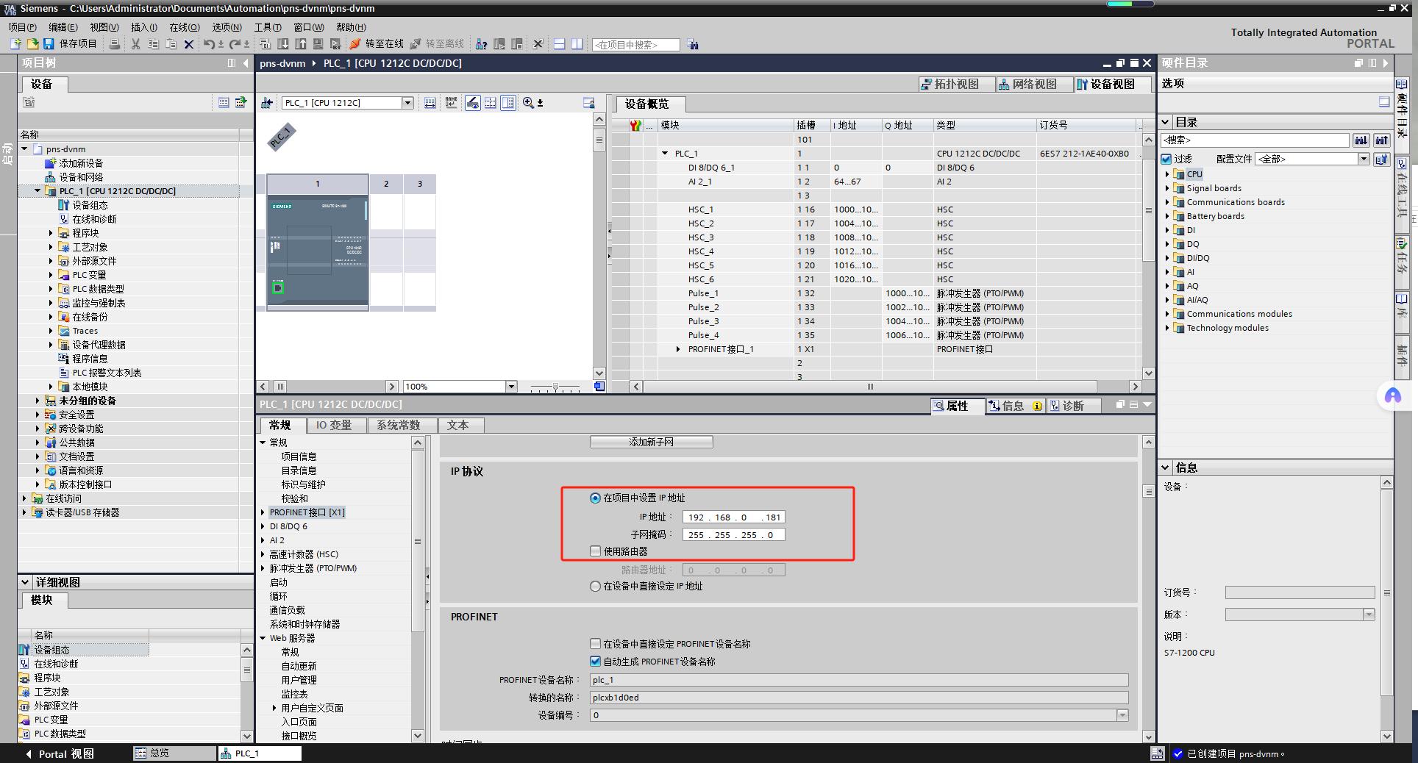
Task: Open the 配置文件 profile dropdown
Action: point(1364,159)
